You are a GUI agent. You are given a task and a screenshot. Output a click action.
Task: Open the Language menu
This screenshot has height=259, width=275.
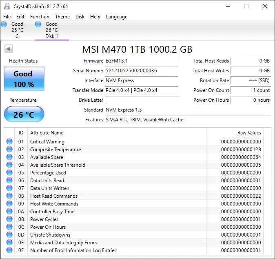[x=117, y=17]
